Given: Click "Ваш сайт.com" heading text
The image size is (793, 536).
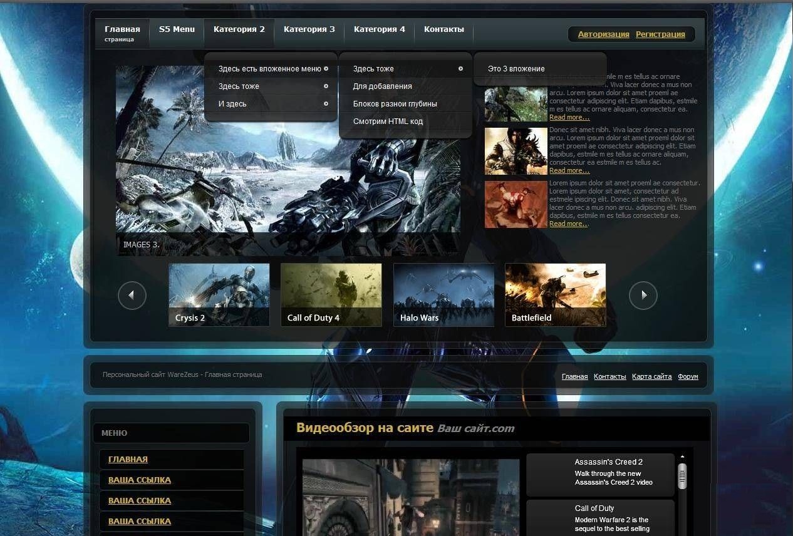Looking at the screenshot, I should [475, 428].
